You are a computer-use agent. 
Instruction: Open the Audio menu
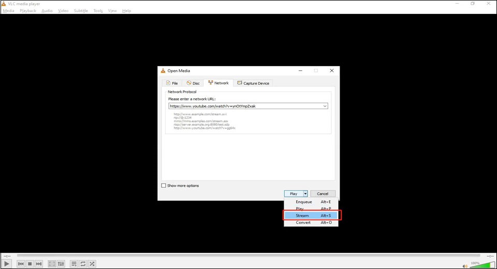pos(47,10)
